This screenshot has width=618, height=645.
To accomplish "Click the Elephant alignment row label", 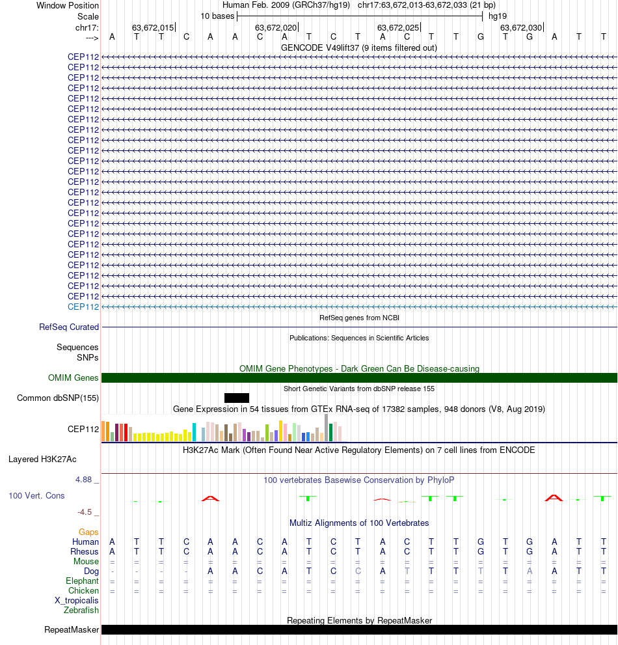I will (x=82, y=581).
